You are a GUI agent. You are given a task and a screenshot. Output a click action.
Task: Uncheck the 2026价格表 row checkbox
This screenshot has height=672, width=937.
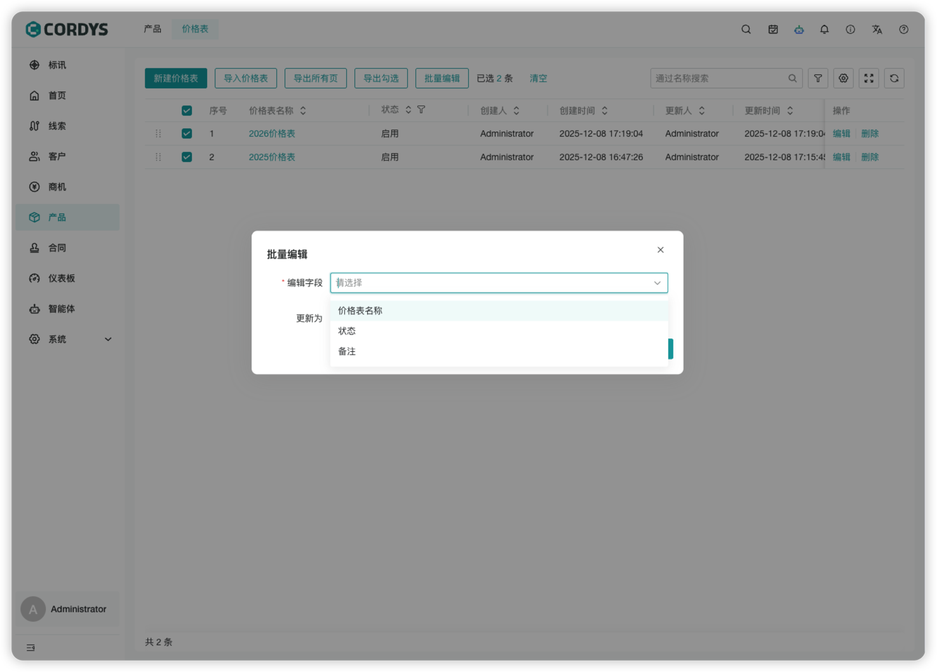187,133
